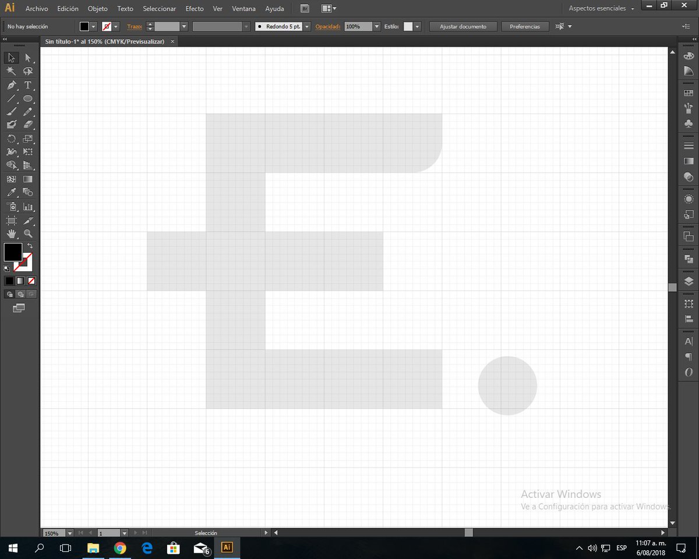Change screen mode button in toolbox
The height and width of the screenshot is (559, 699).
tap(19, 308)
